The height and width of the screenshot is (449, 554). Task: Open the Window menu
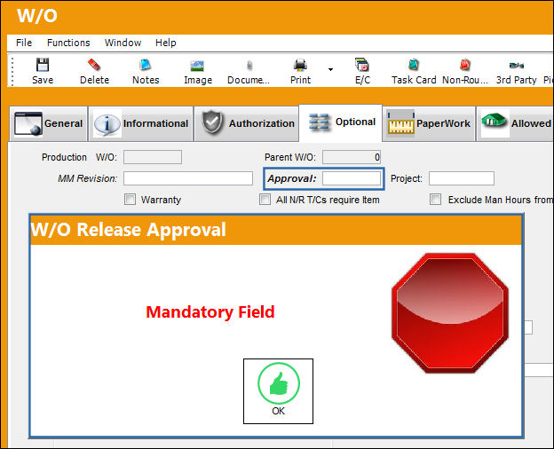(x=123, y=43)
